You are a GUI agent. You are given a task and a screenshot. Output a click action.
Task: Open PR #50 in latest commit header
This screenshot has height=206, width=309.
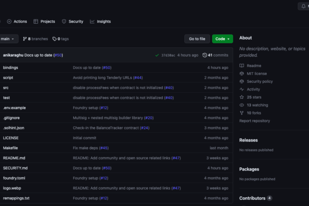pos(58,55)
